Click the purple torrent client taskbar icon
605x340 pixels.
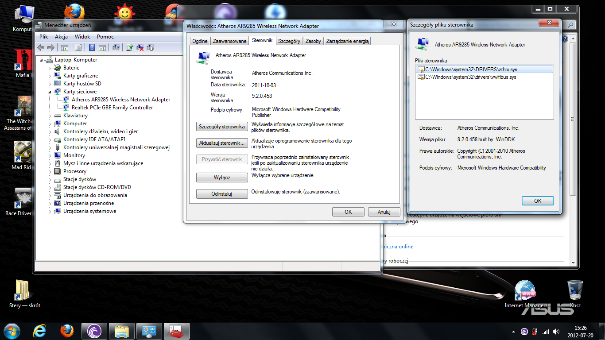[94, 331]
